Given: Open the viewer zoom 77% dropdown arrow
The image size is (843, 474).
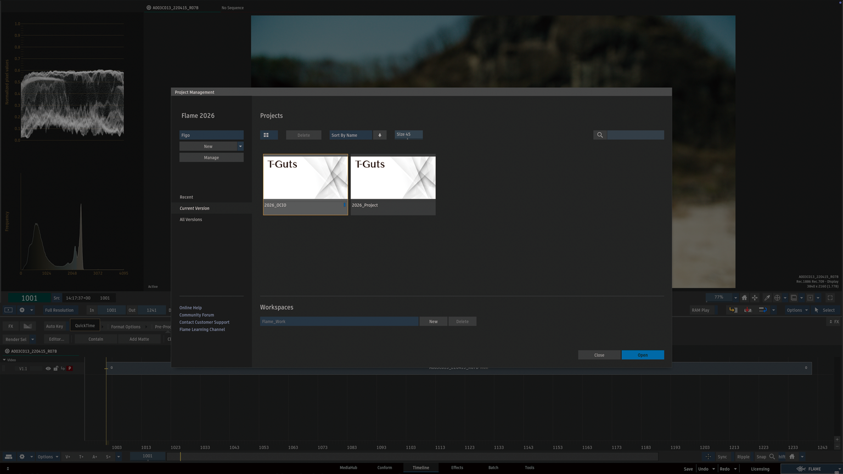Looking at the screenshot, I should coord(735,298).
